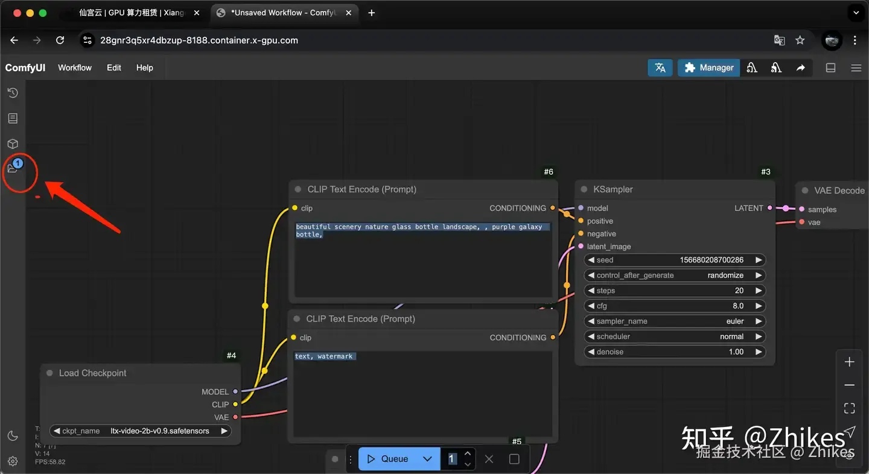
Task: Toggle the bottom panel icon
Action: point(831,68)
